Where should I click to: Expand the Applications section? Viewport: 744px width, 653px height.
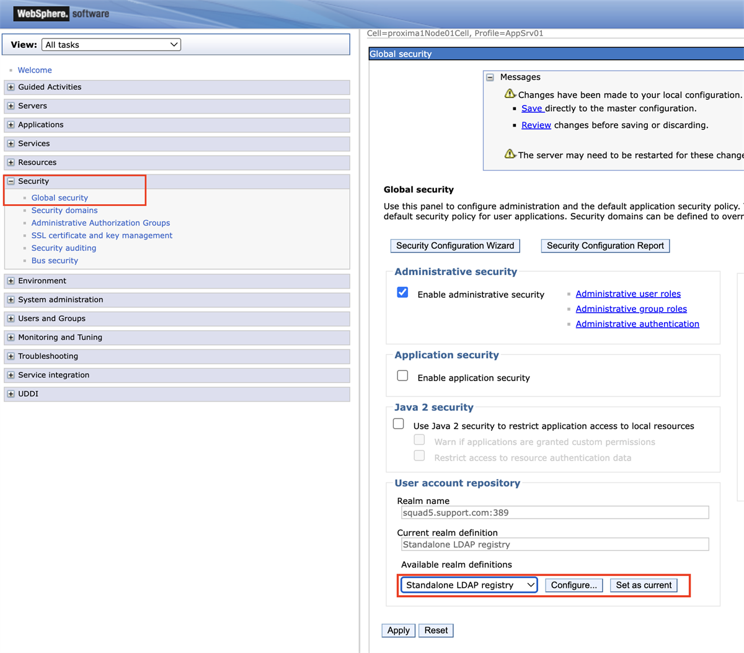[x=11, y=124]
